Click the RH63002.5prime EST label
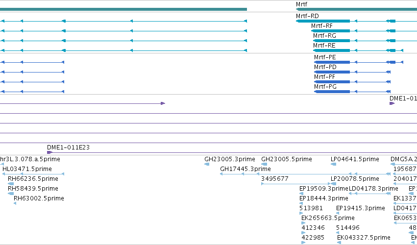This screenshot has width=417, height=245. [39, 198]
